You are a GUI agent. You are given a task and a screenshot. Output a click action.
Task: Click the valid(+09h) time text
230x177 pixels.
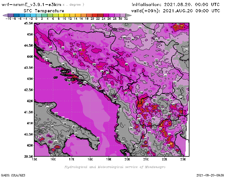click(176, 11)
